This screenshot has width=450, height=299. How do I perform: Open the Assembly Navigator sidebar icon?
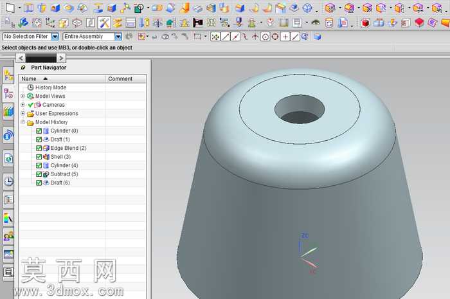pos(8,75)
